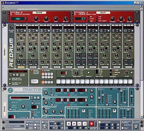Click the transport Stop button
Image resolution: width=144 pixels, height=131 pixels.
(69, 124)
